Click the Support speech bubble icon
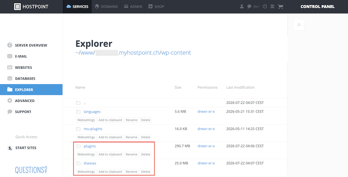 [10, 112]
